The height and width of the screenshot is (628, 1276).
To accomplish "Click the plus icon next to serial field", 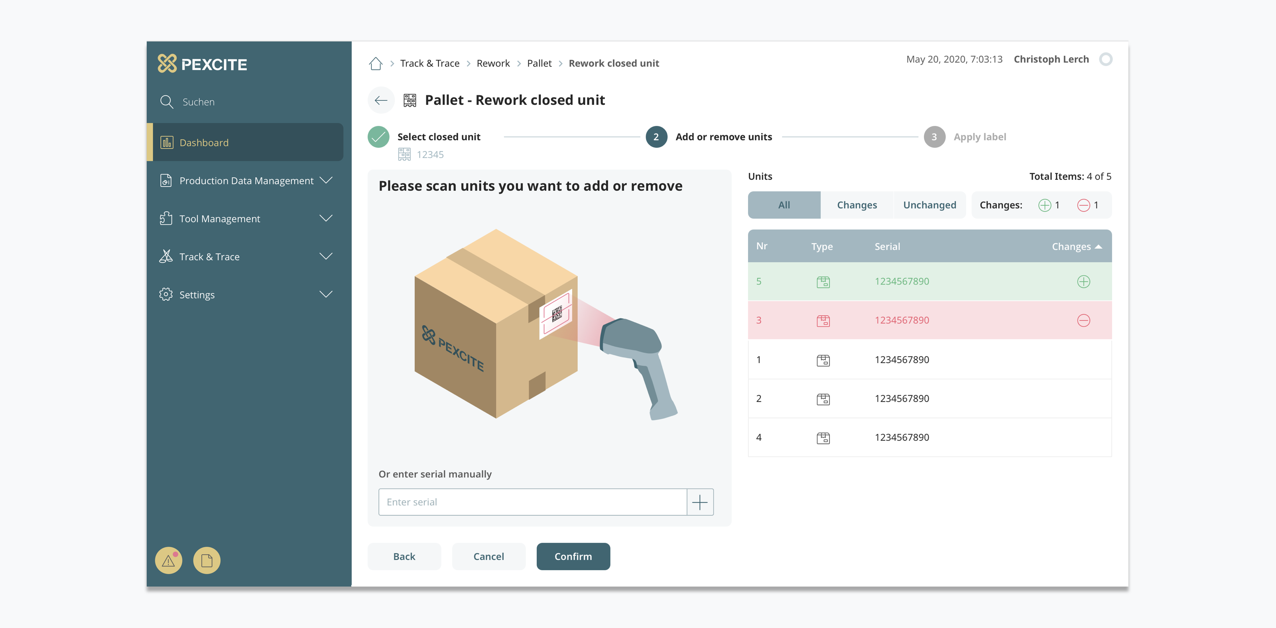I will pos(699,502).
